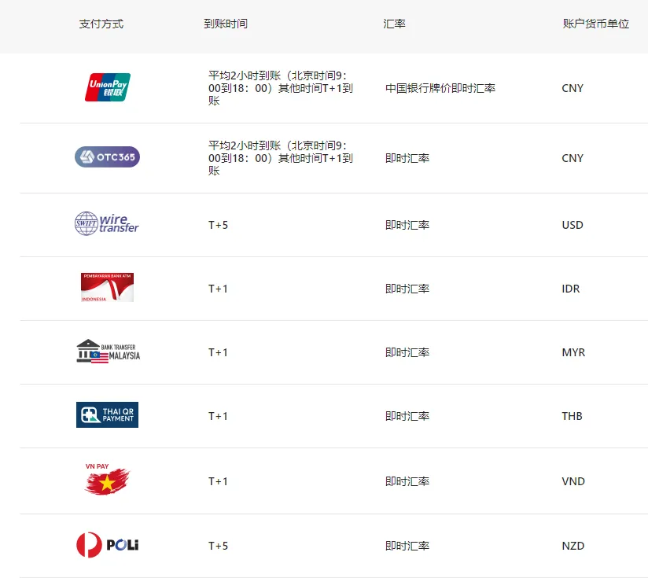This screenshot has width=648, height=578.
Task: Click T+5 in the wire transfer row
Action: [x=218, y=225]
